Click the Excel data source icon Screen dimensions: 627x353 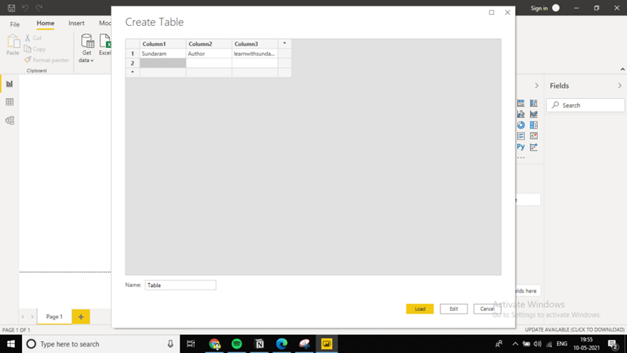click(x=105, y=44)
